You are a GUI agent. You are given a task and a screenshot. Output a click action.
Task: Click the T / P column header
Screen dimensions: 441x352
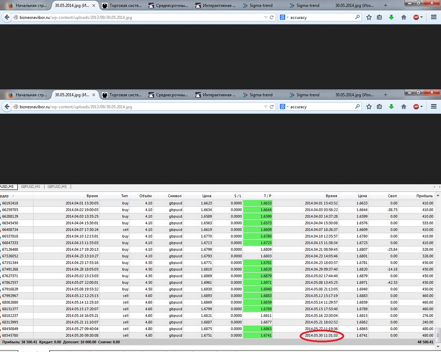pyautogui.click(x=268, y=196)
